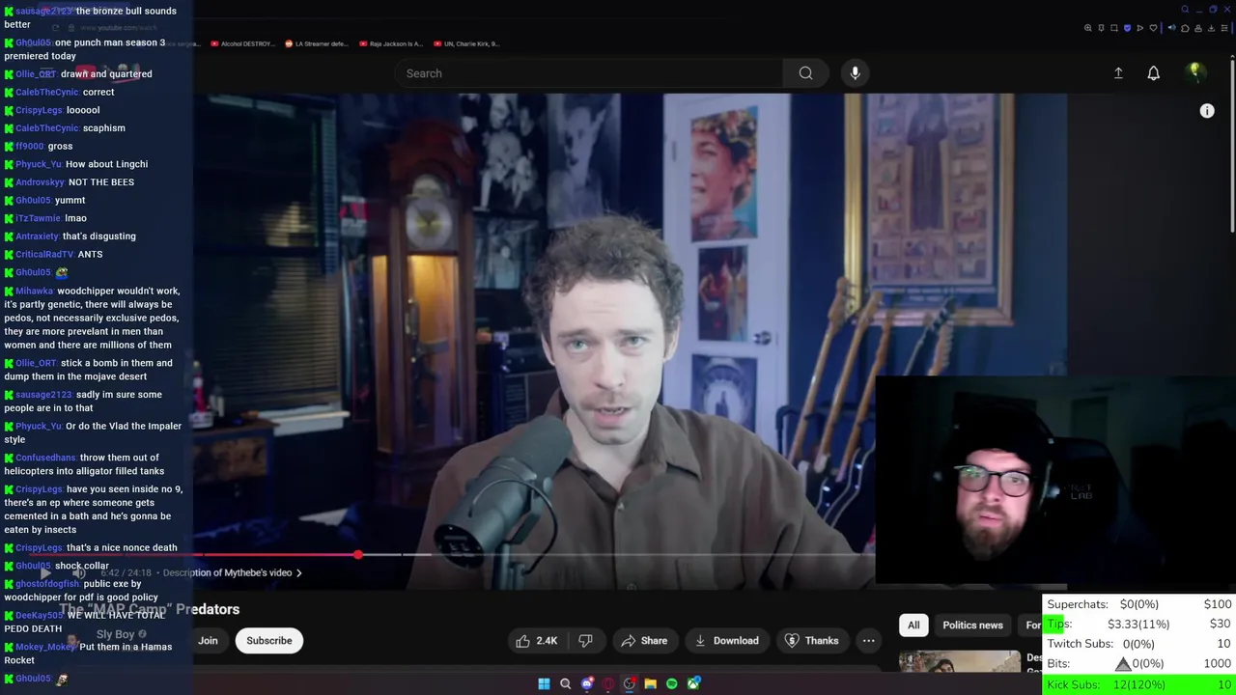Click the video progress bar scrubber
The width and height of the screenshot is (1236, 695).
[x=358, y=555]
